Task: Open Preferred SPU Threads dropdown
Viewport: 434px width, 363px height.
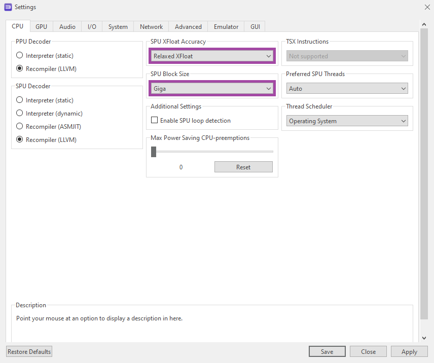Action: [x=347, y=88]
